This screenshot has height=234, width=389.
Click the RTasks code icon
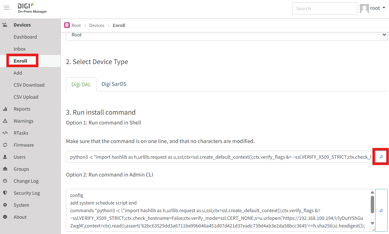click(5, 133)
